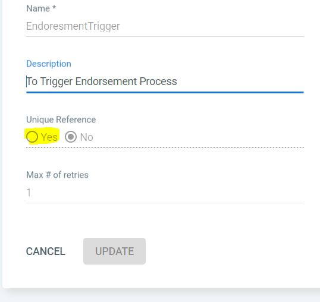Click the word Trigger in the Description field
The width and height of the screenshot is (320, 302).
click(x=57, y=82)
